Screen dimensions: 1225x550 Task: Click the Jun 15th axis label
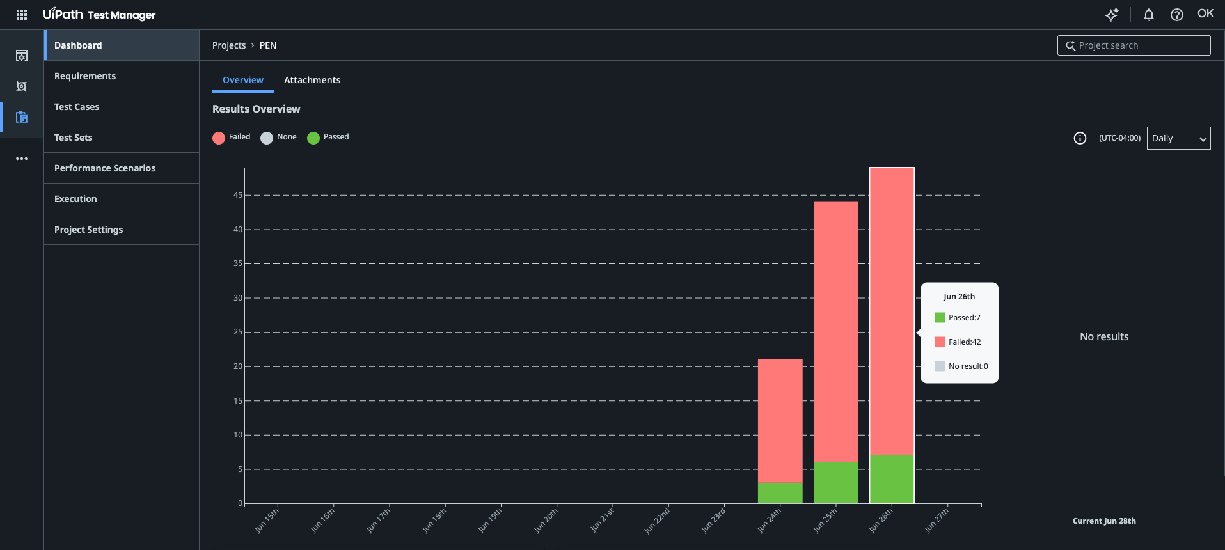point(267,520)
